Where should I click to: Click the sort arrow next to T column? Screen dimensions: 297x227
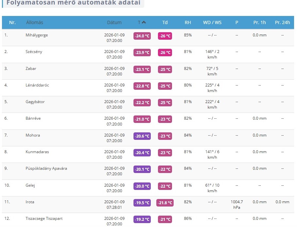click(x=144, y=22)
